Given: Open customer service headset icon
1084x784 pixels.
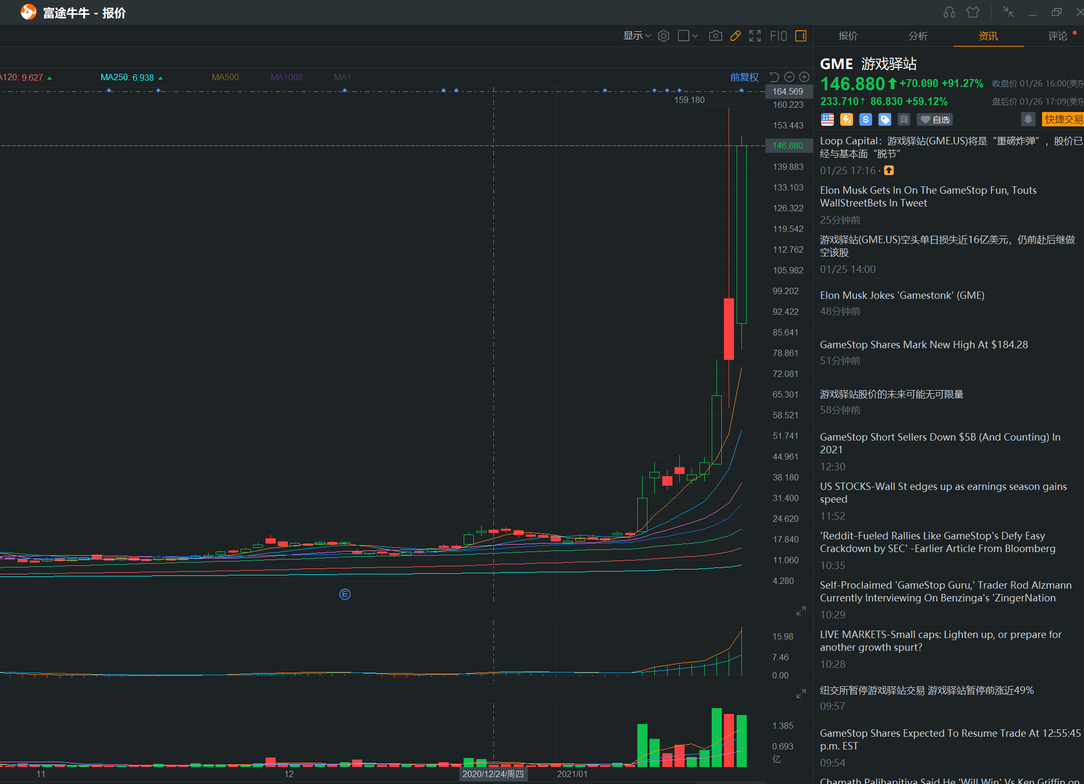Looking at the screenshot, I should [949, 12].
